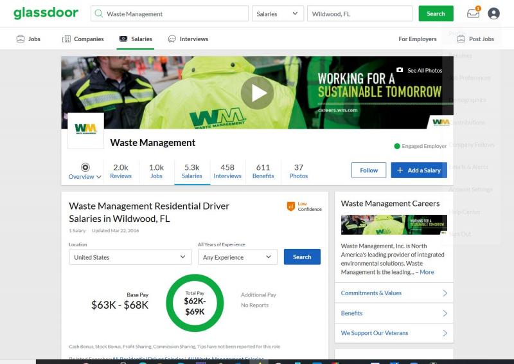Screen dimensions: 514x364
Task: Open the user profile avatar icon
Action: click(x=493, y=14)
